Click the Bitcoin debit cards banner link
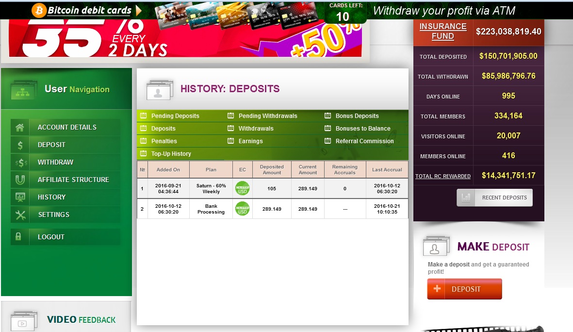Image resolution: width=573 pixels, height=332 pixels. click(89, 10)
